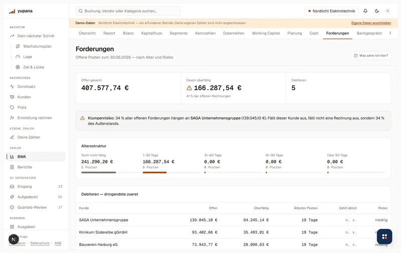Screen dimensions: 401x253
Task: Click the Aufgedeckt sparkle icon
Action: pyautogui.click(x=12, y=197)
